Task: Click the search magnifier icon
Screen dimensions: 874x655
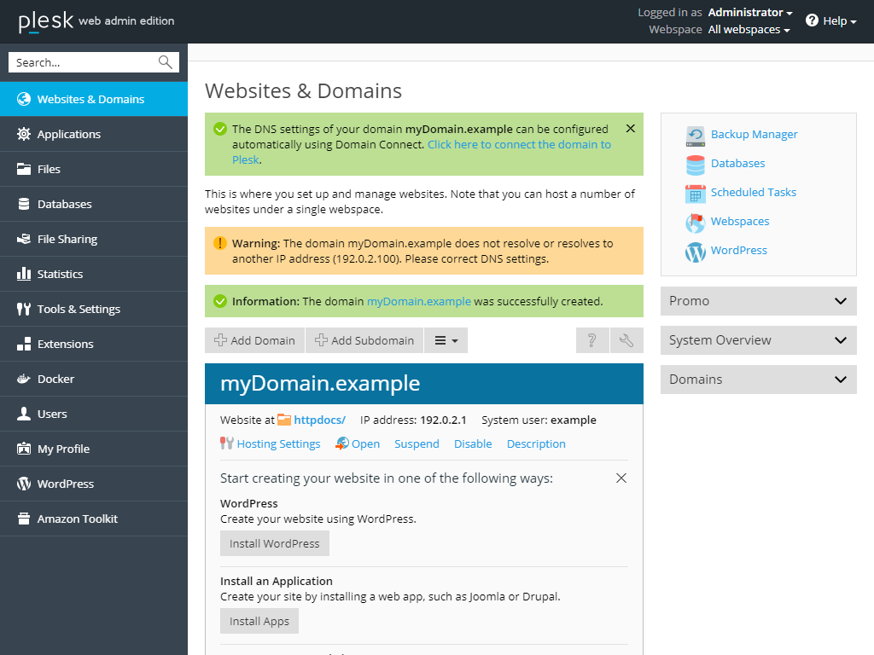Action: [x=165, y=61]
